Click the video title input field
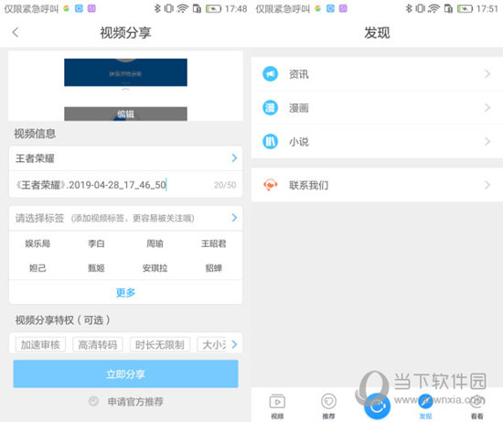The width and height of the screenshot is (503, 422). click(126, 185)
